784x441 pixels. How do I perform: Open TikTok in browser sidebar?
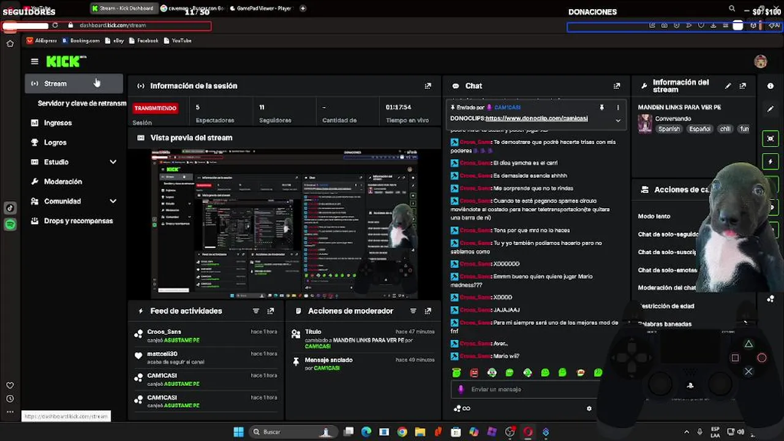(10, 208)
